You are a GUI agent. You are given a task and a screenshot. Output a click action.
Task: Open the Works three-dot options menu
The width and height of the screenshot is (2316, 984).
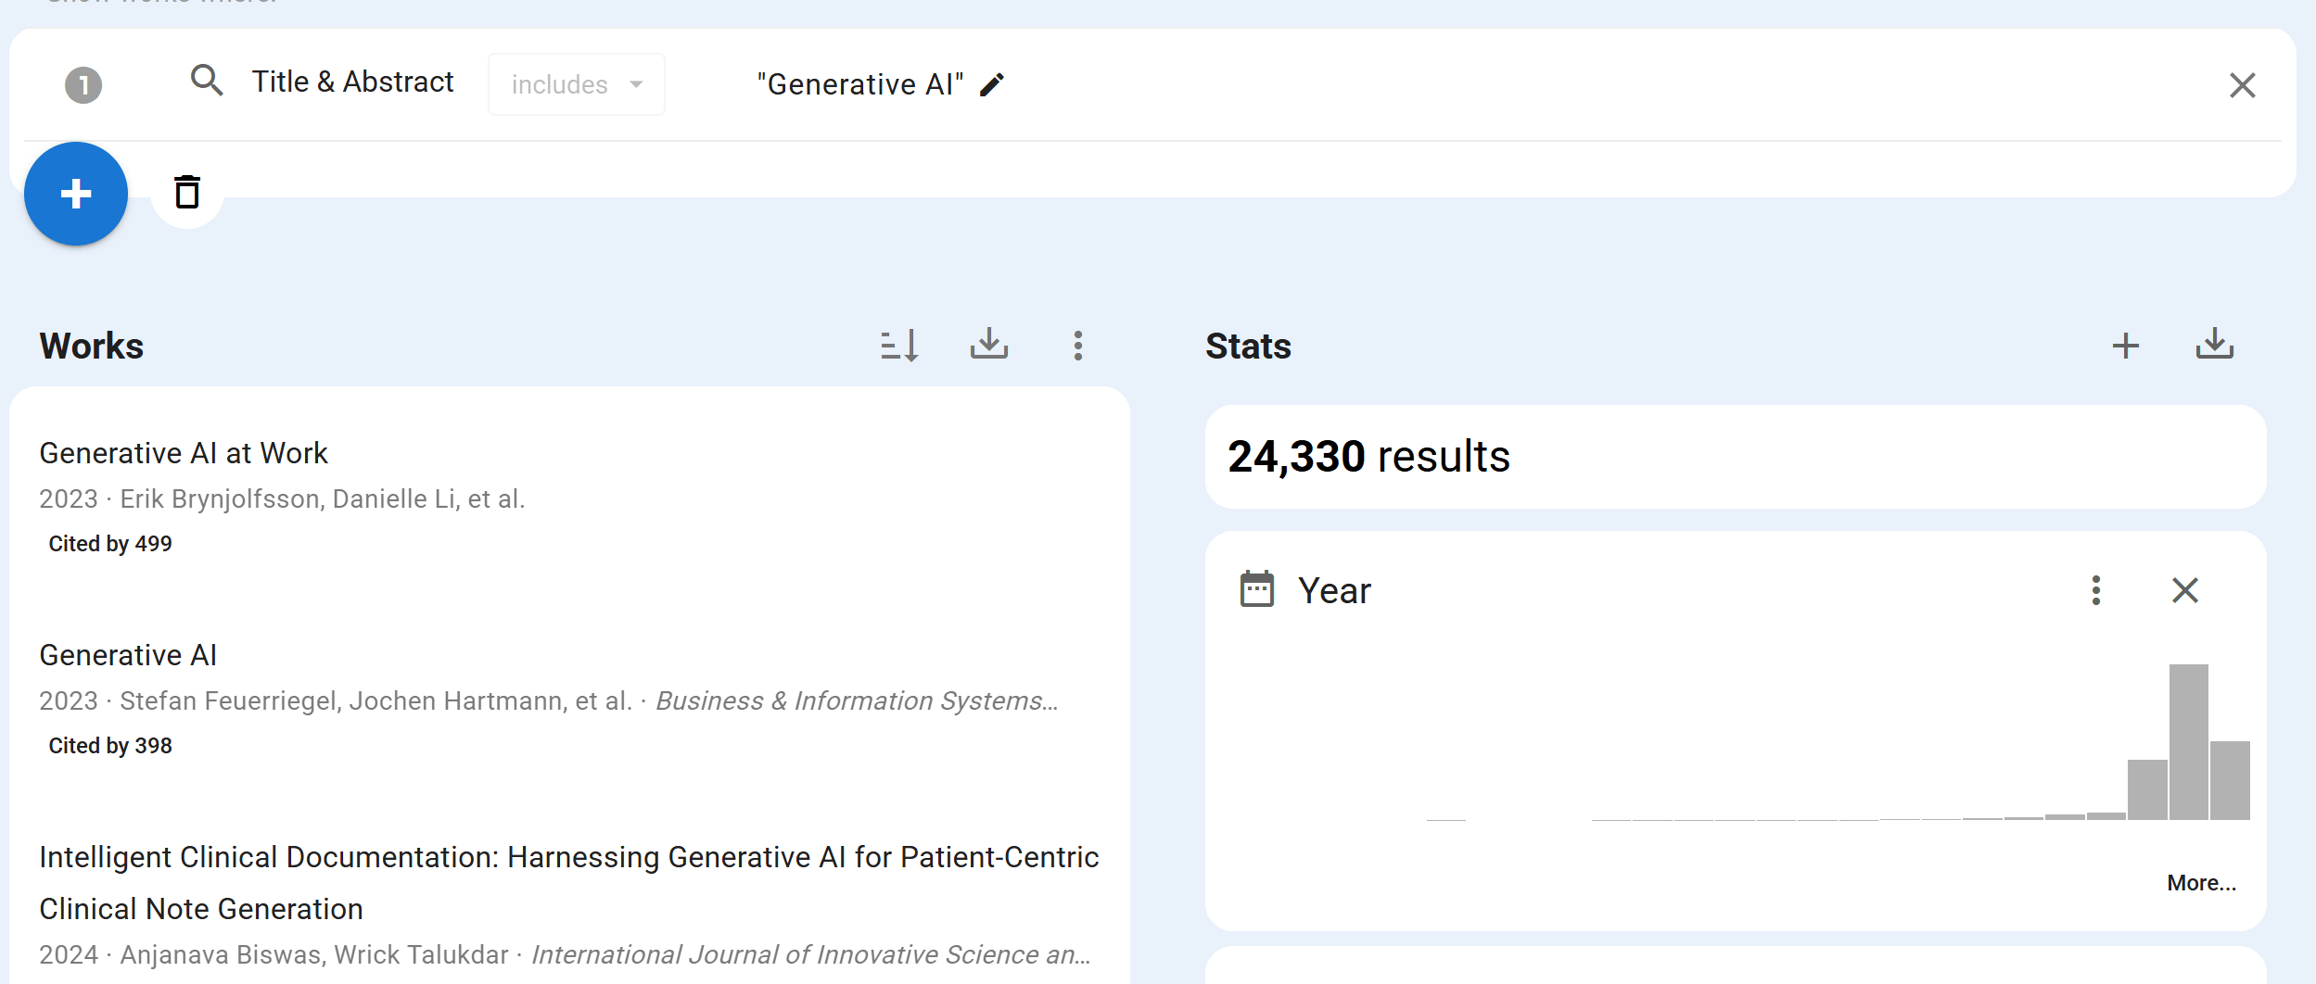[1077, 346]
